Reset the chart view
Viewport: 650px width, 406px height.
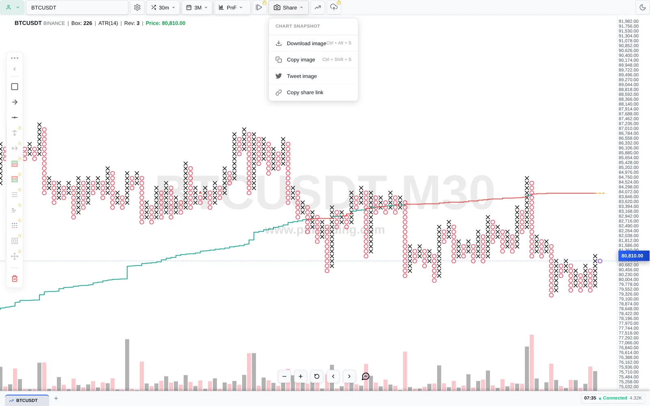tap(317, 376)
